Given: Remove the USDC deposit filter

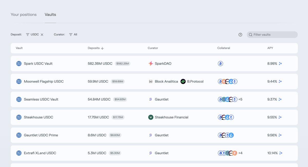Looking at the screenshot, I should 42,34.
